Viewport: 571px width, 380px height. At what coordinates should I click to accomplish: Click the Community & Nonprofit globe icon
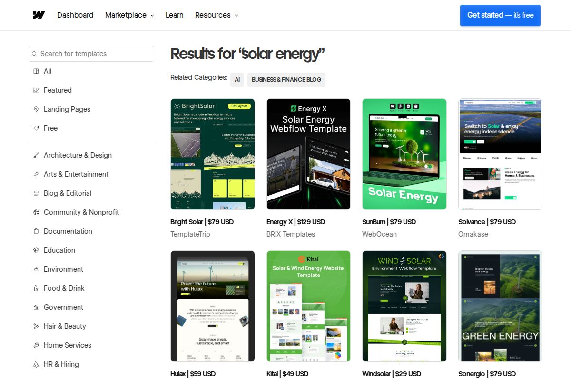(36, 212)
